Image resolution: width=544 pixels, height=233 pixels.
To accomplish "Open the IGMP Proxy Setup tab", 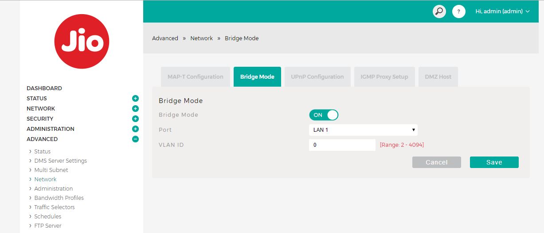I will [x=384, y=77].
